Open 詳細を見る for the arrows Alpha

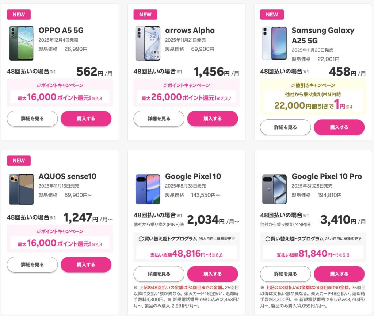pos(159,119)
